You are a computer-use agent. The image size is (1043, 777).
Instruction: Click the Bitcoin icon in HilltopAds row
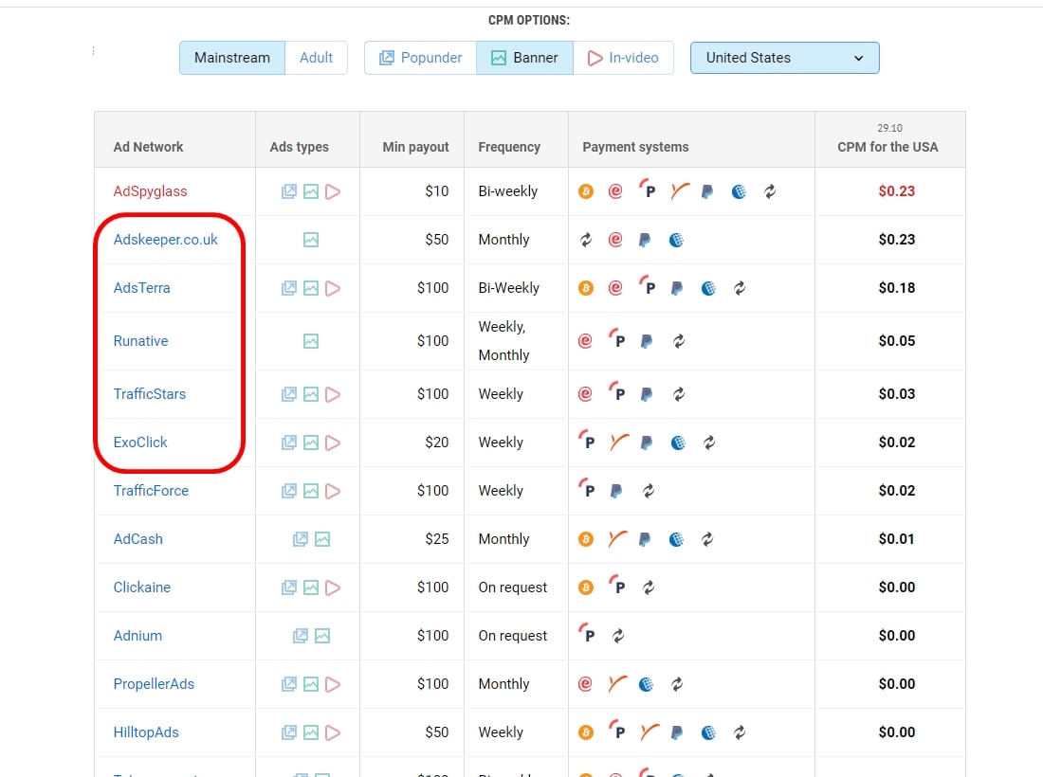click(586, 732)
